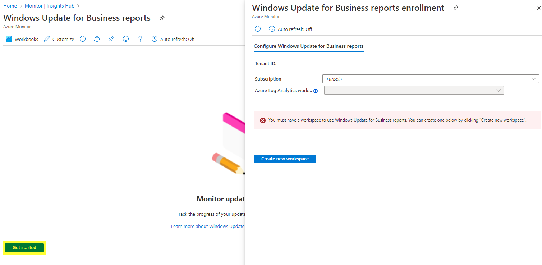Click the Monitor updates heading text
This screenshot has height=265, width=542.
221,199
